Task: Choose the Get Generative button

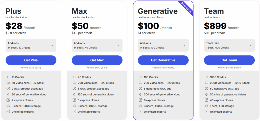Action: pos(163,60)
